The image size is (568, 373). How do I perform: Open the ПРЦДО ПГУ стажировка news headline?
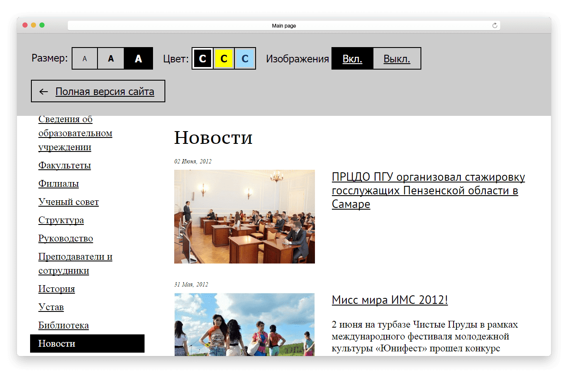point(428,191)
